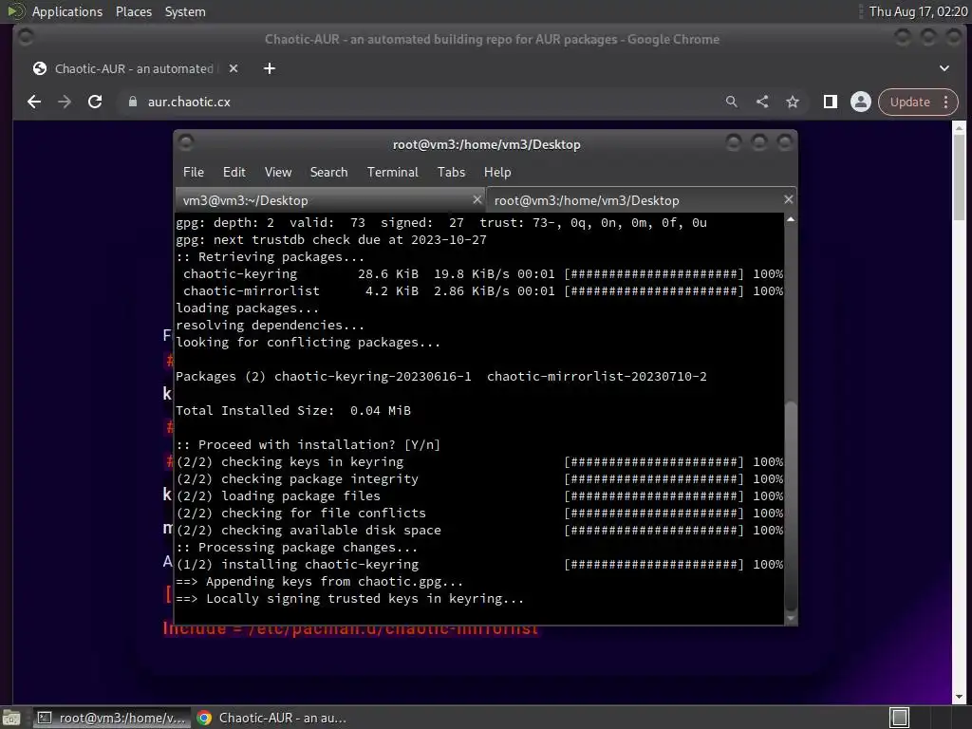Click the terminal title bar text

(487, 144)
